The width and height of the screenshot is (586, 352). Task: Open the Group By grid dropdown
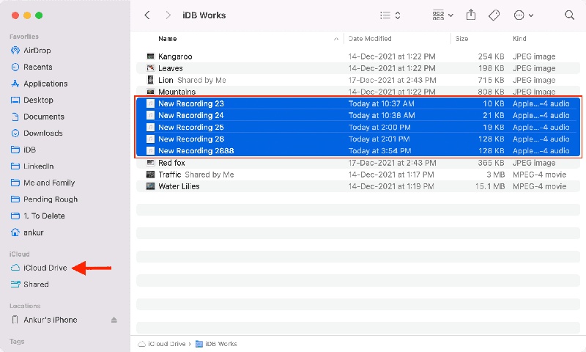click(x=442, y=15)
